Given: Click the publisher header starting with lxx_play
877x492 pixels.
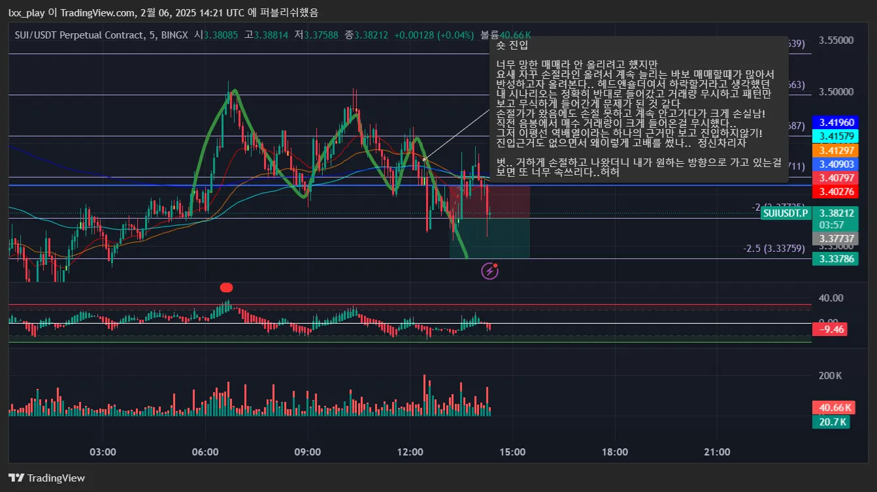Looking at the screenshot, I should pyautogui.click(x=163, y=12).
